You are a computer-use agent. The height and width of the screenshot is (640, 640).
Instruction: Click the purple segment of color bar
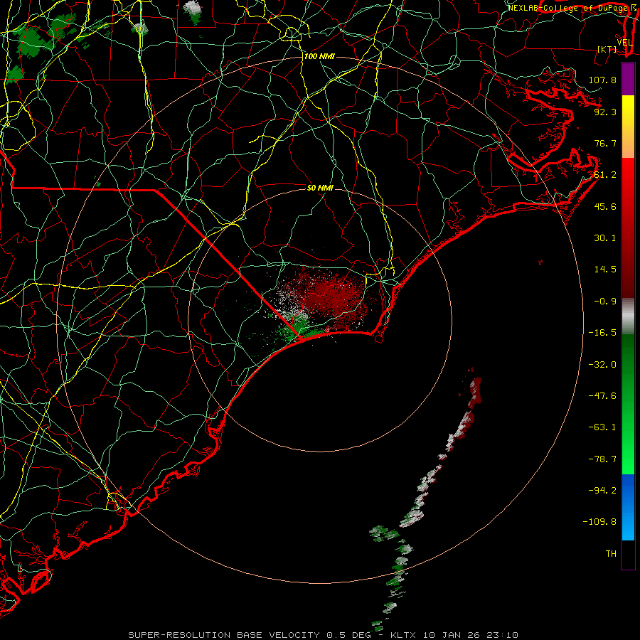(x=628, y=79)
